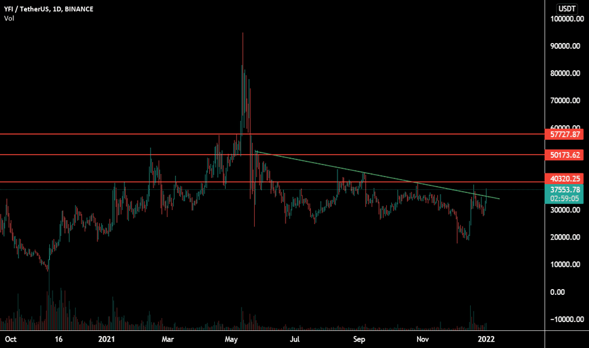Click the May date axis label

click(231, 339)
